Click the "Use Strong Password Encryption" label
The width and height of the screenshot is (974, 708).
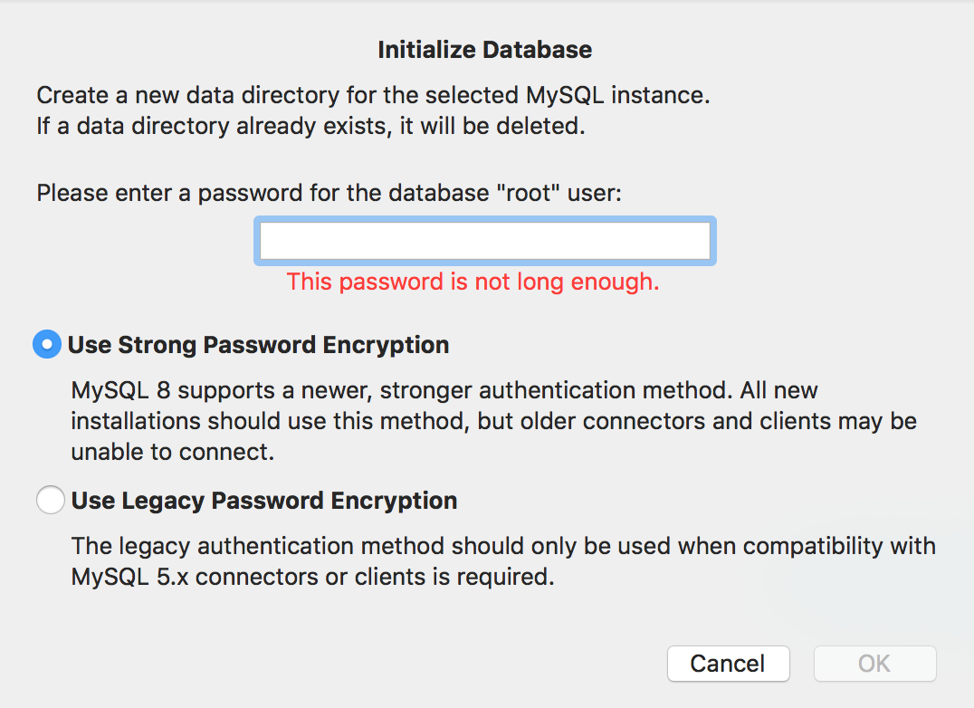258,345
